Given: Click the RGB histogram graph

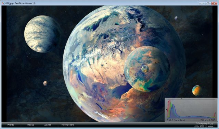Looking at the screenshot, I should tap(191, 109).
